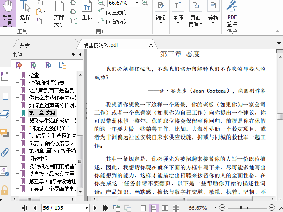283x212 pixels.
Task: Select bookmark 问题举例
Action: (x=39, y=158)
